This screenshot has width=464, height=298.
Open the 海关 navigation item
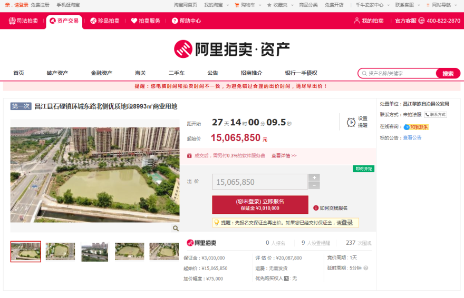140,73
